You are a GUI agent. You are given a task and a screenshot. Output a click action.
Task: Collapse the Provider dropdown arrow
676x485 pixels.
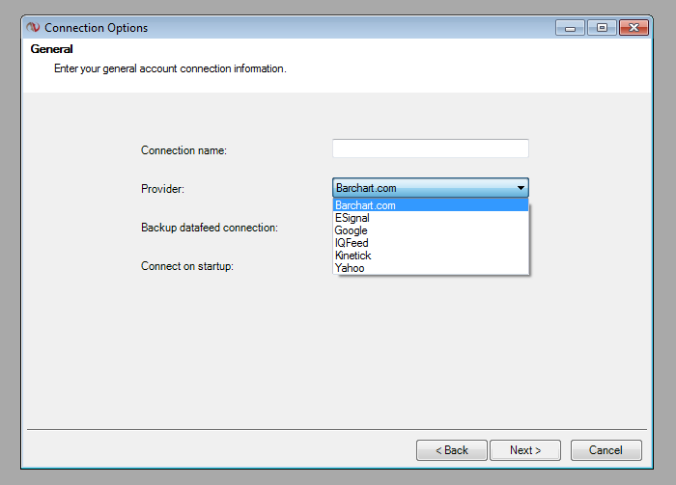[521, 188]
